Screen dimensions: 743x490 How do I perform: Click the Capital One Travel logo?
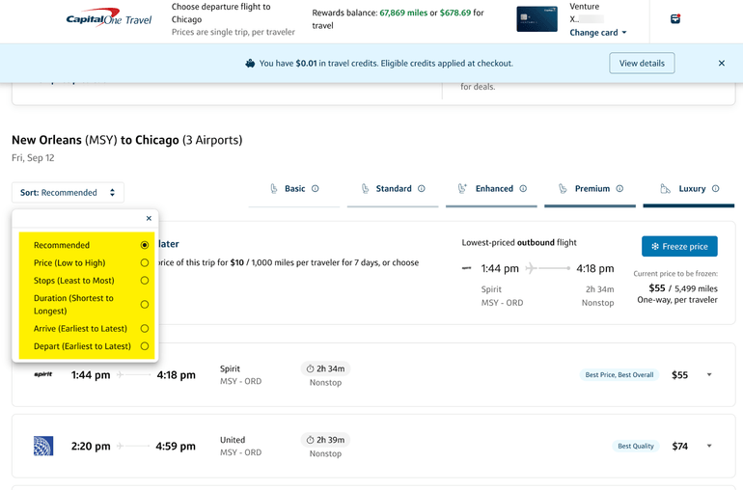(x=107, y=19)
